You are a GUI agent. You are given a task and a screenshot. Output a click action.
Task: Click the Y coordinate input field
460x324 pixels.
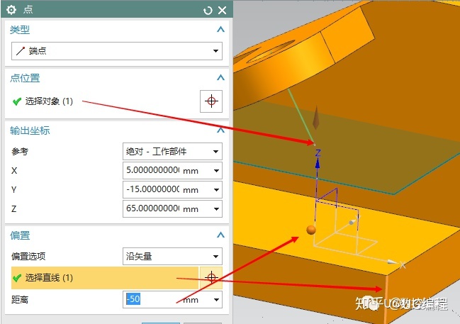(x=152, y=189)
